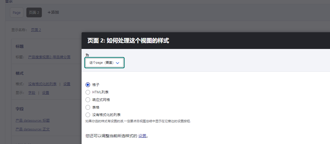Image resolution: width=330 pixels, height=144 pixels.
Task: Open the 字段 display link
Action: coord(32,93)
